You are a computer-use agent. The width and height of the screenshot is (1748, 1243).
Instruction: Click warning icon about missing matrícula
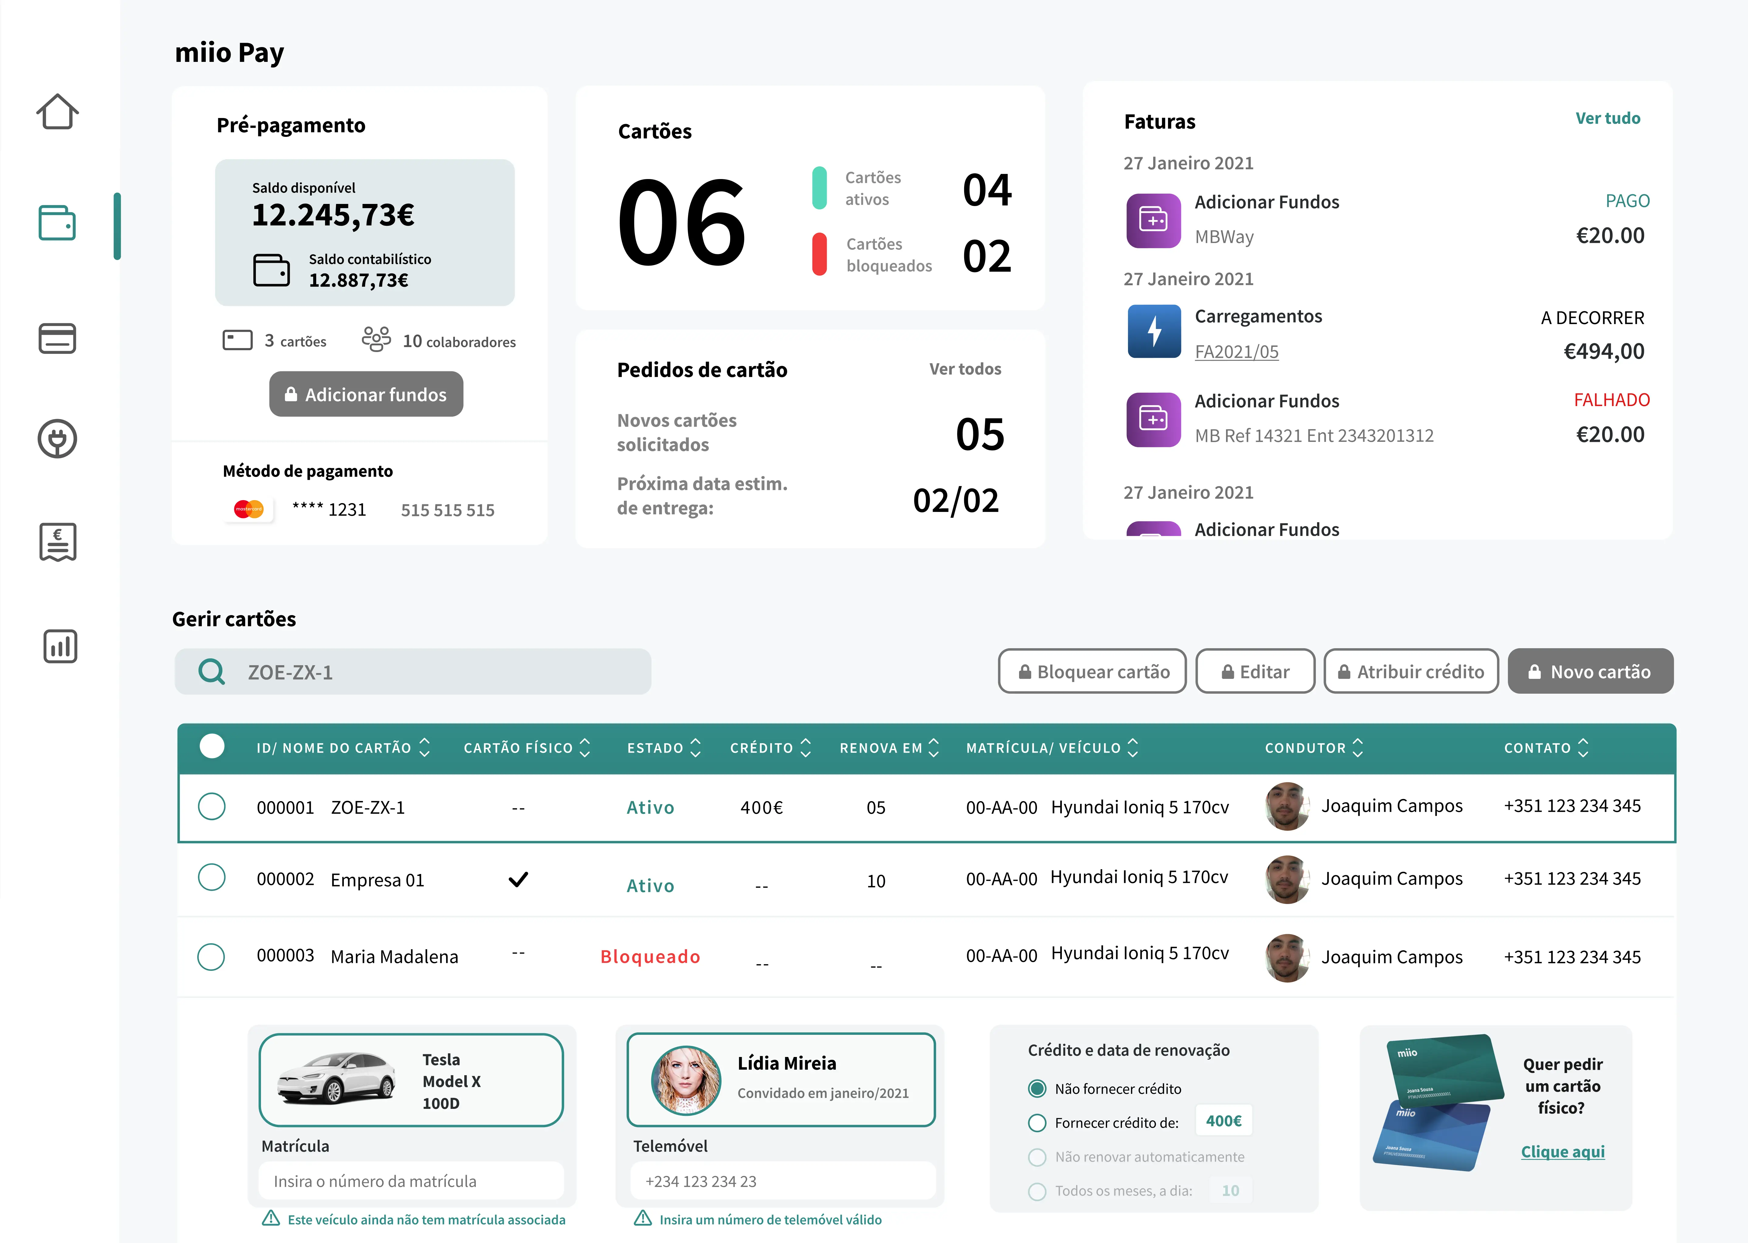click(271, 1218)
